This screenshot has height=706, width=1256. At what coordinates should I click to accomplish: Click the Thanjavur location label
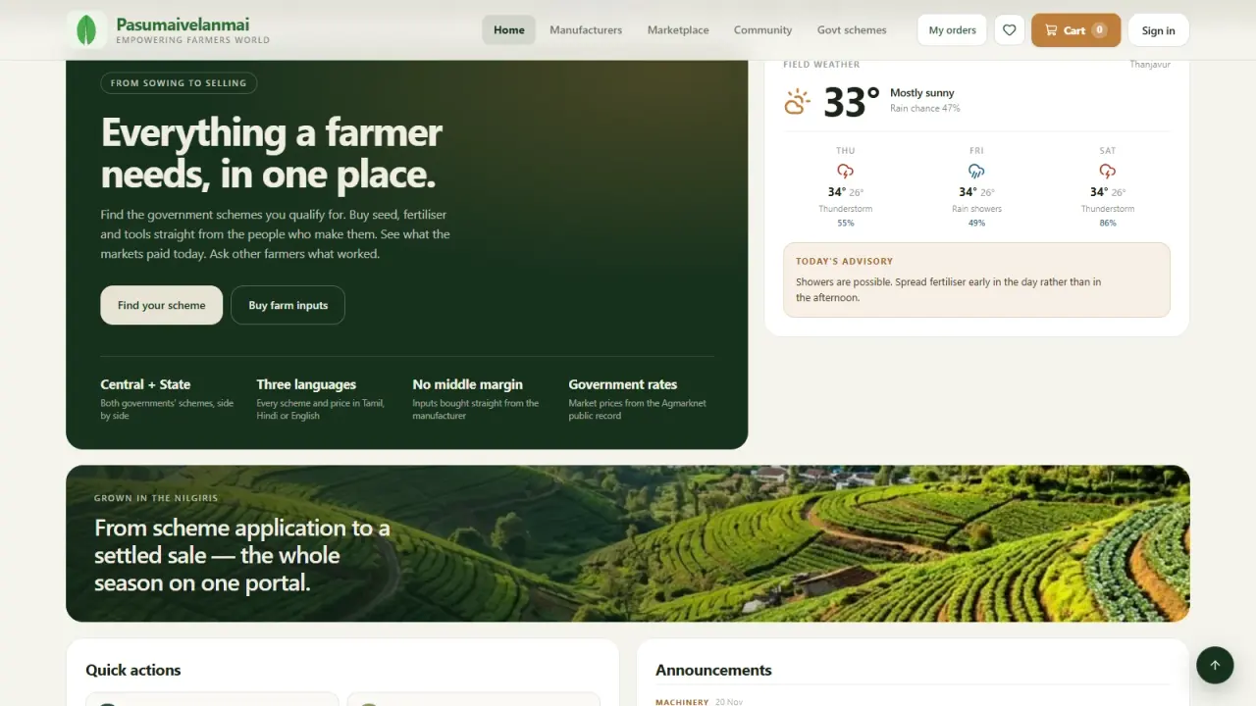pyautogui.click(x=1150, y=65)
